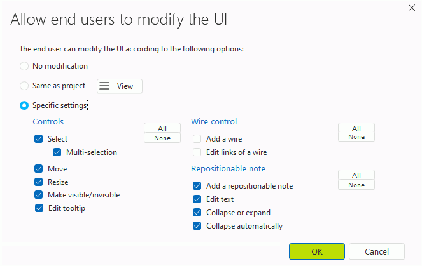Toggle Add a repositionable note checkbox

pos(197,186)
